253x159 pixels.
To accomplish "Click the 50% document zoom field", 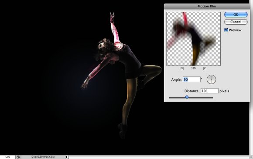I will pos(7,157).
